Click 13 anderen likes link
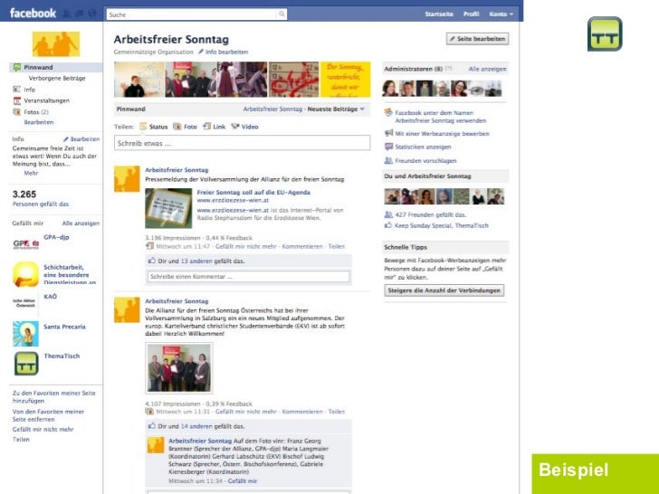Image resolution: width=659 pixels, height=494 pixels. click(x=196, y=261)
